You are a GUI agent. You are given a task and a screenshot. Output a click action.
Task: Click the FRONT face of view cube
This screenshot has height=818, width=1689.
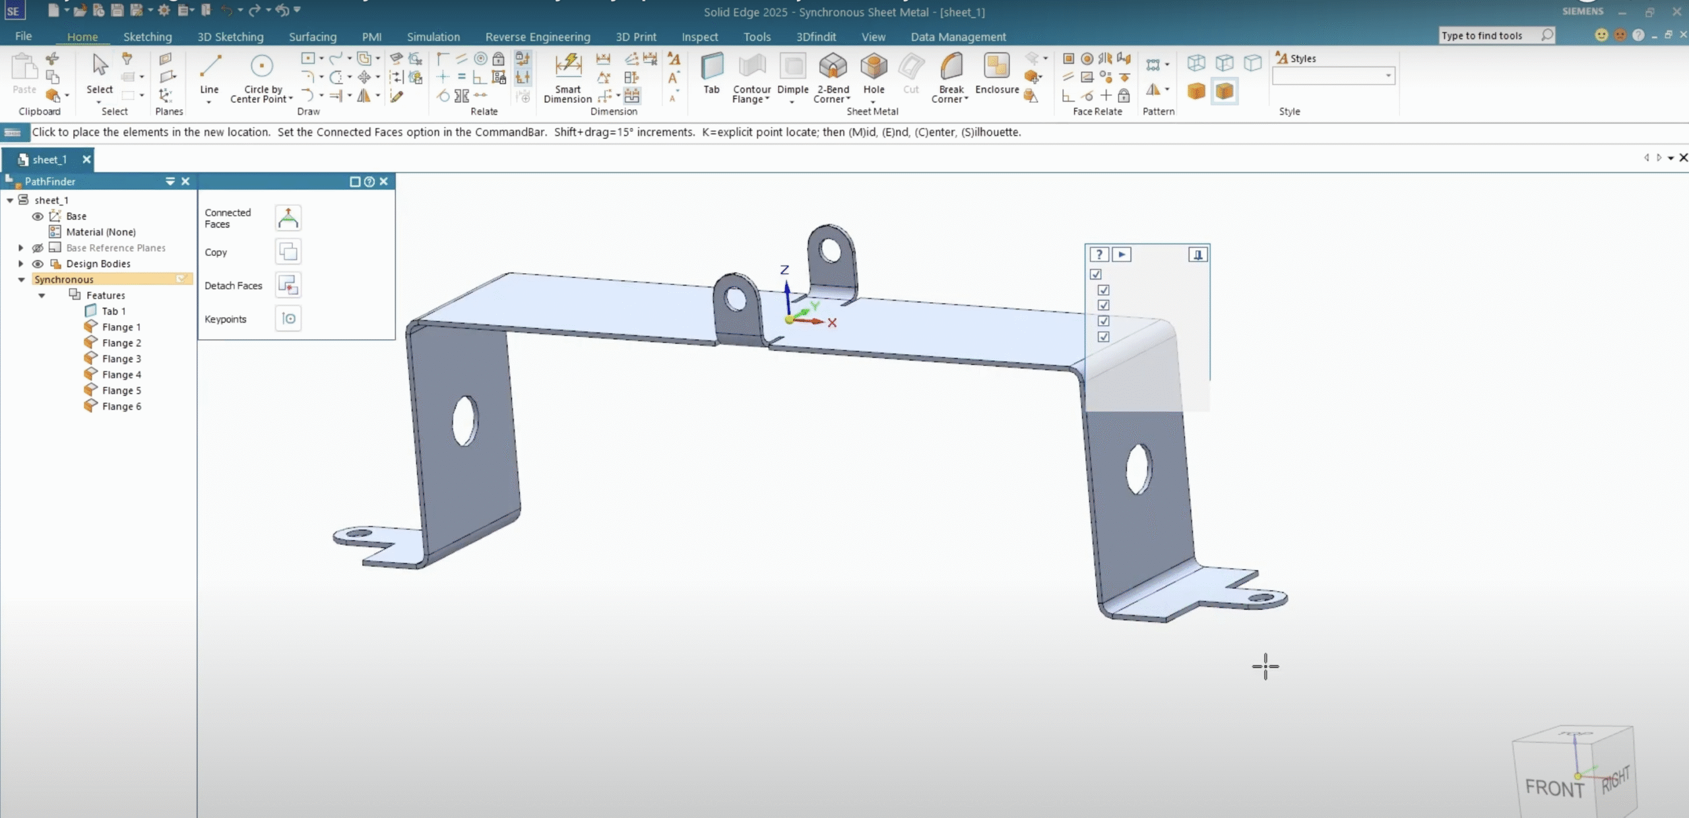click(1554, 788)
